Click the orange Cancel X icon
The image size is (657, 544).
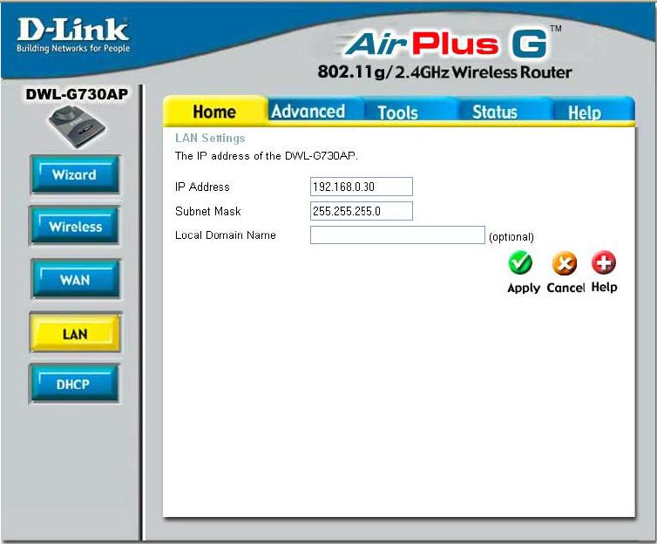[564, 263]
